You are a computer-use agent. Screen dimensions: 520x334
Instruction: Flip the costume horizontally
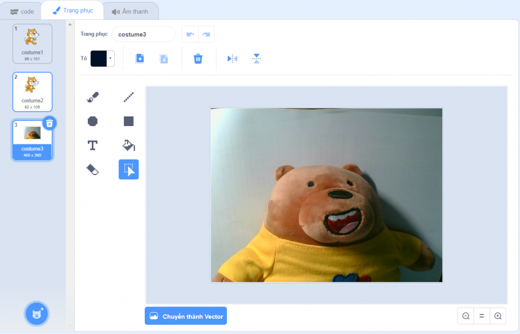click(232, 59)
